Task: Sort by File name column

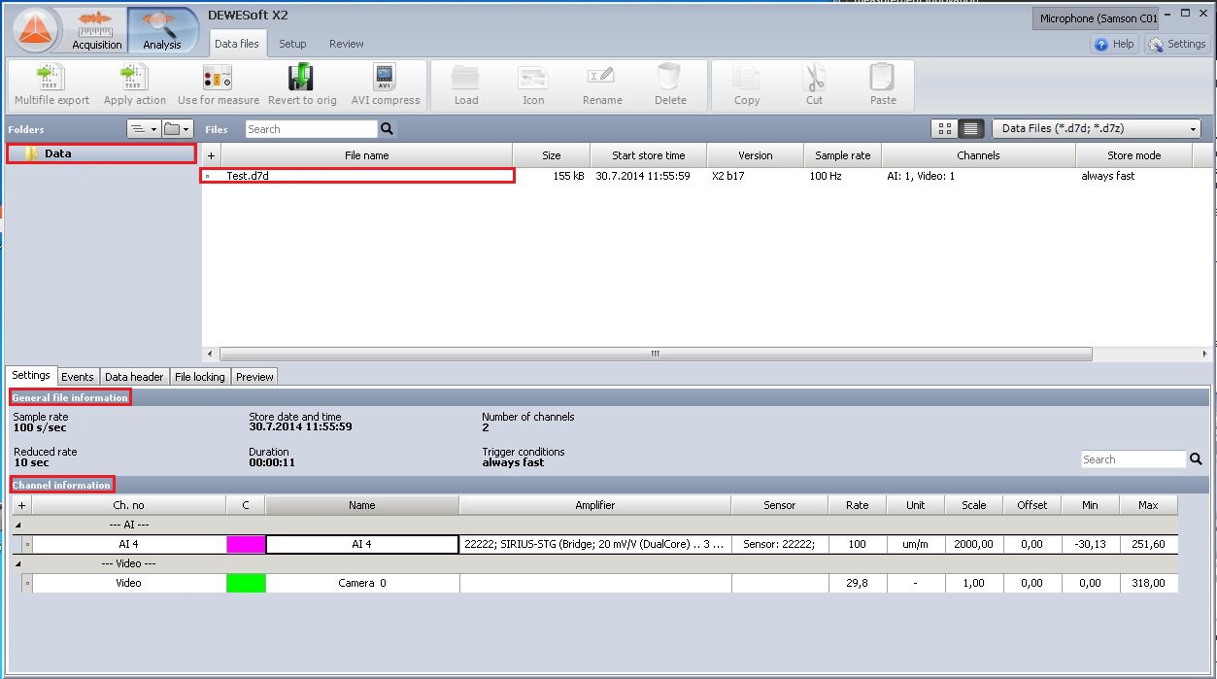Action: click(x=367, y=155)
